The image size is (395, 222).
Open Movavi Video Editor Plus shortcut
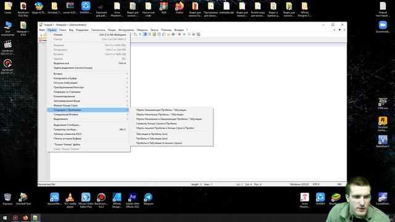(x=86, y=200)
